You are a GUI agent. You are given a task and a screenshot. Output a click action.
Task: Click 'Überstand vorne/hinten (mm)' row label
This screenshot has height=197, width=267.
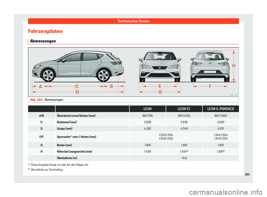[76, 115]
